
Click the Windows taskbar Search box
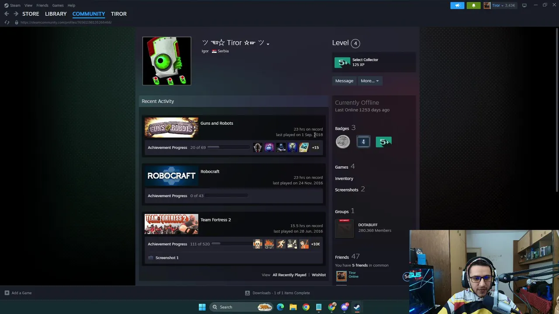tap(242, 307)
